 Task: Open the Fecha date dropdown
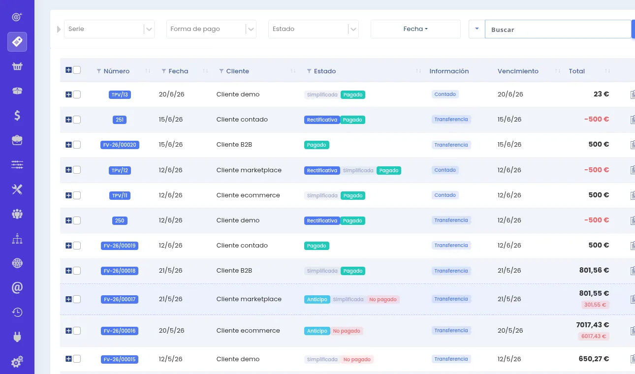click(x=415, y=29)
